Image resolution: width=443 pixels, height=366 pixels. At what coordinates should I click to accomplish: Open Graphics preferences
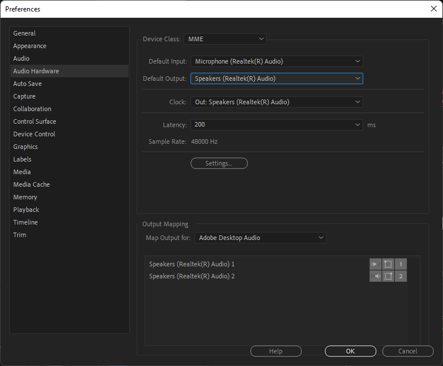click(69, 147)
